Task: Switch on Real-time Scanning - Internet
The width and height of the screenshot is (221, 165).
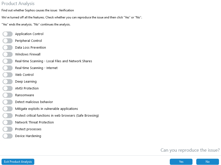Action: click(x=8, y=68)
